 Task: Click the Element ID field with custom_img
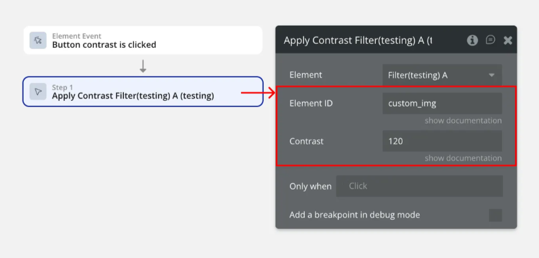pos(442,104)
